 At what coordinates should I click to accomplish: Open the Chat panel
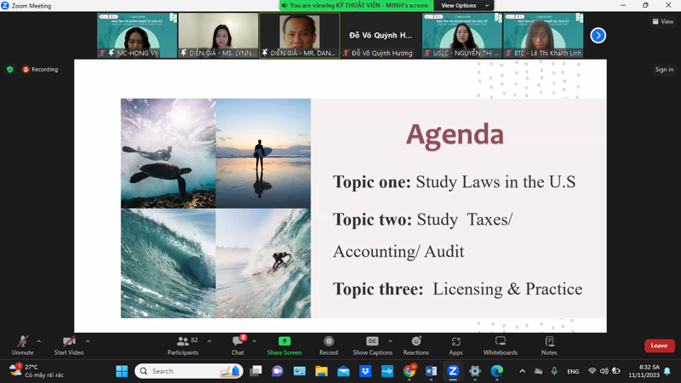pyautogui.click(x=237, y=344)
